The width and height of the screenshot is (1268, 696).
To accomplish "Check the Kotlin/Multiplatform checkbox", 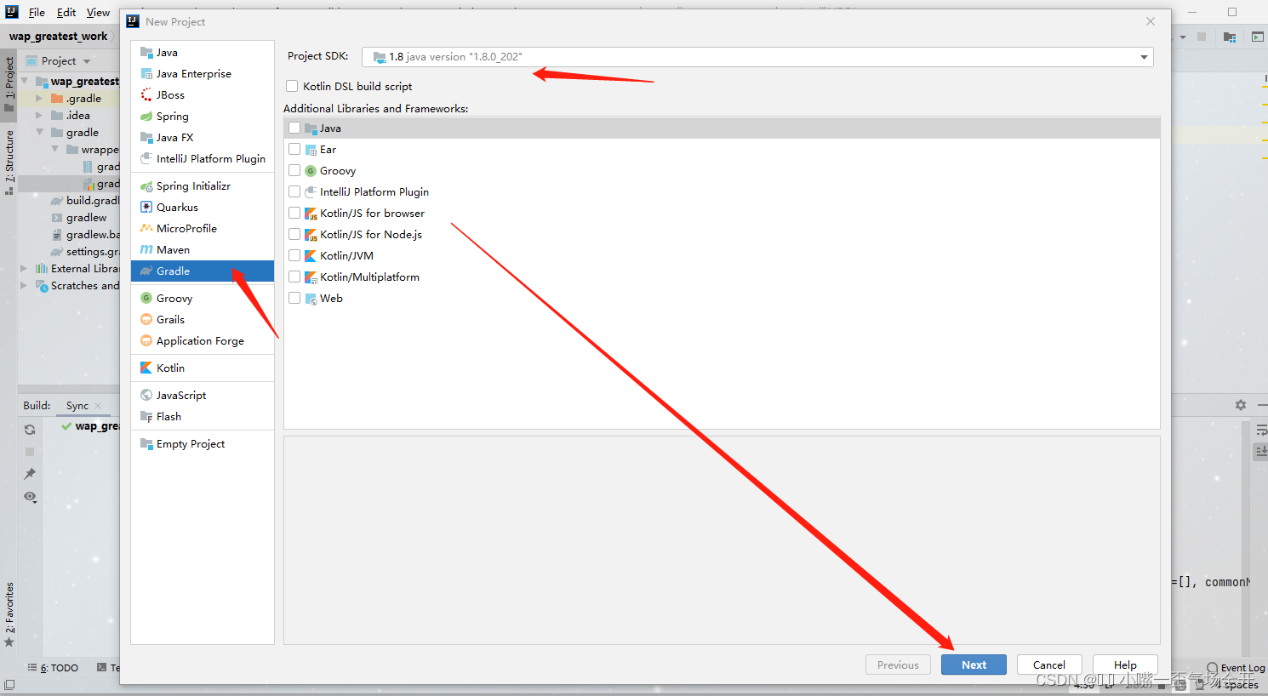I will tap(294, 277).
